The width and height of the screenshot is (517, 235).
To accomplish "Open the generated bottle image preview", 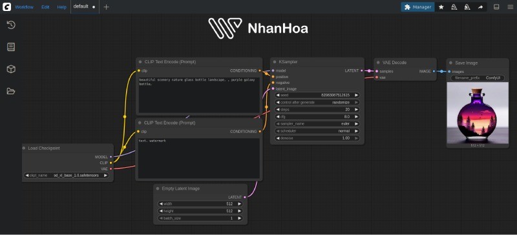I will (x=478, y=113).
